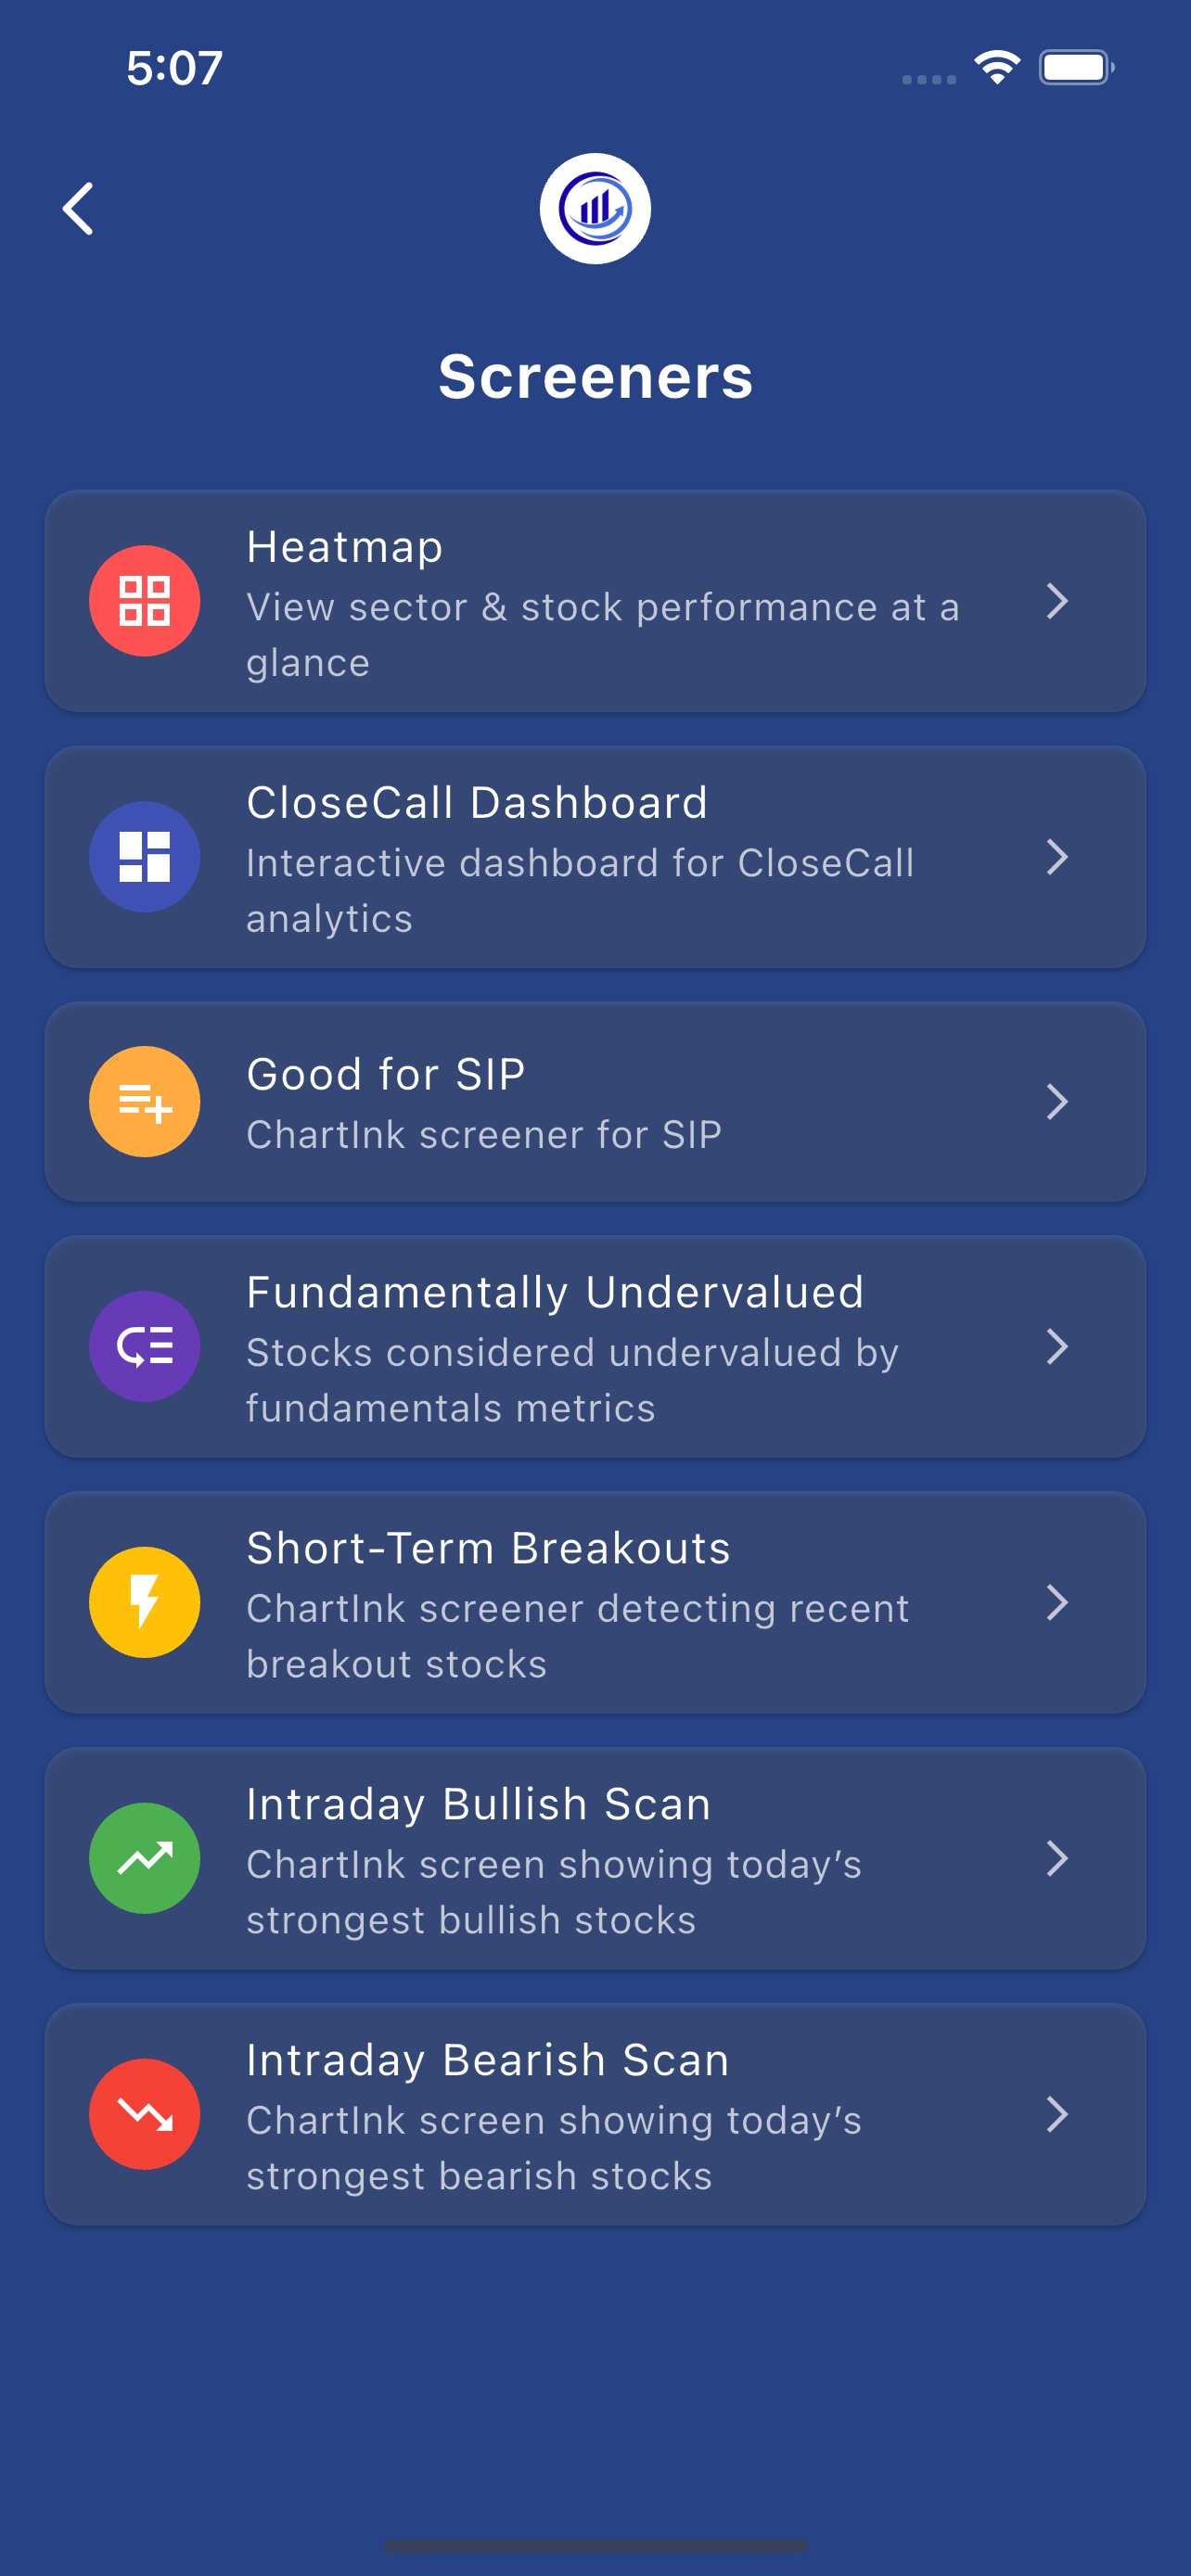Tap the yellow lightning Breakouts icon
Image resolution: width=1191 pixels, height=2576 pixels.
(x=145, y=1603)
